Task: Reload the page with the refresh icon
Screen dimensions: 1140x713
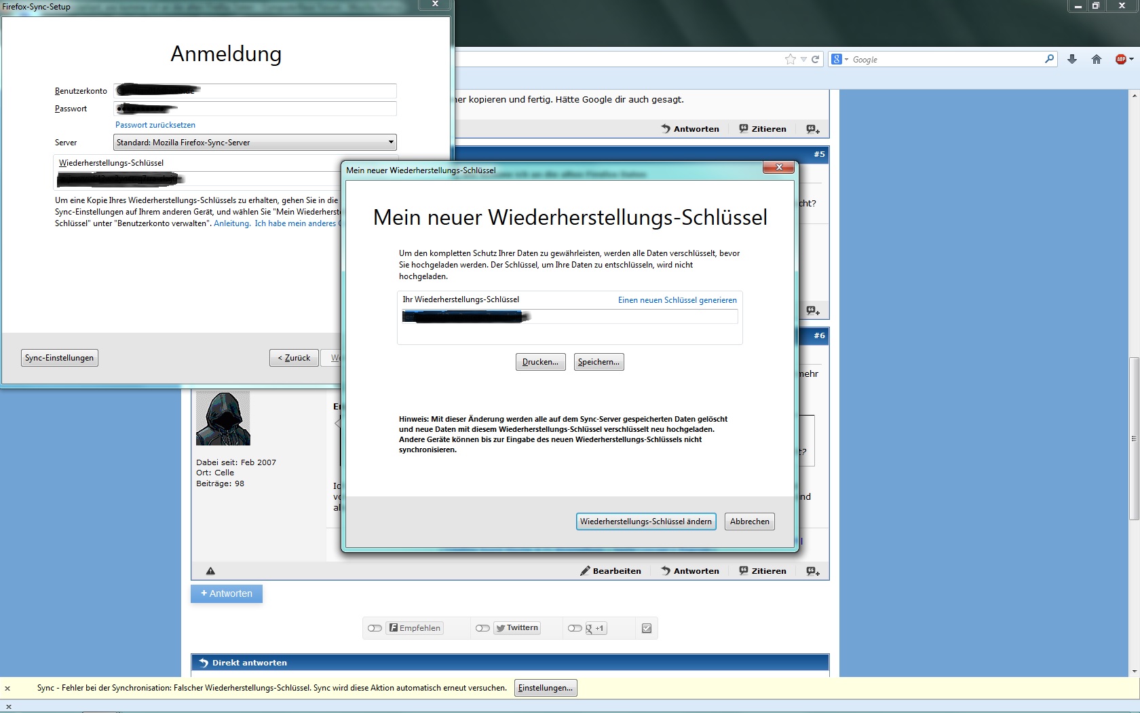Action: pos(816,59)
